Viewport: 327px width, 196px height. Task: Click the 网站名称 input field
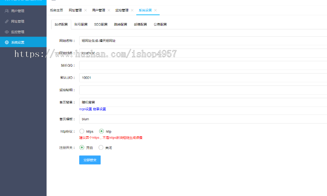tap(203, 41)
